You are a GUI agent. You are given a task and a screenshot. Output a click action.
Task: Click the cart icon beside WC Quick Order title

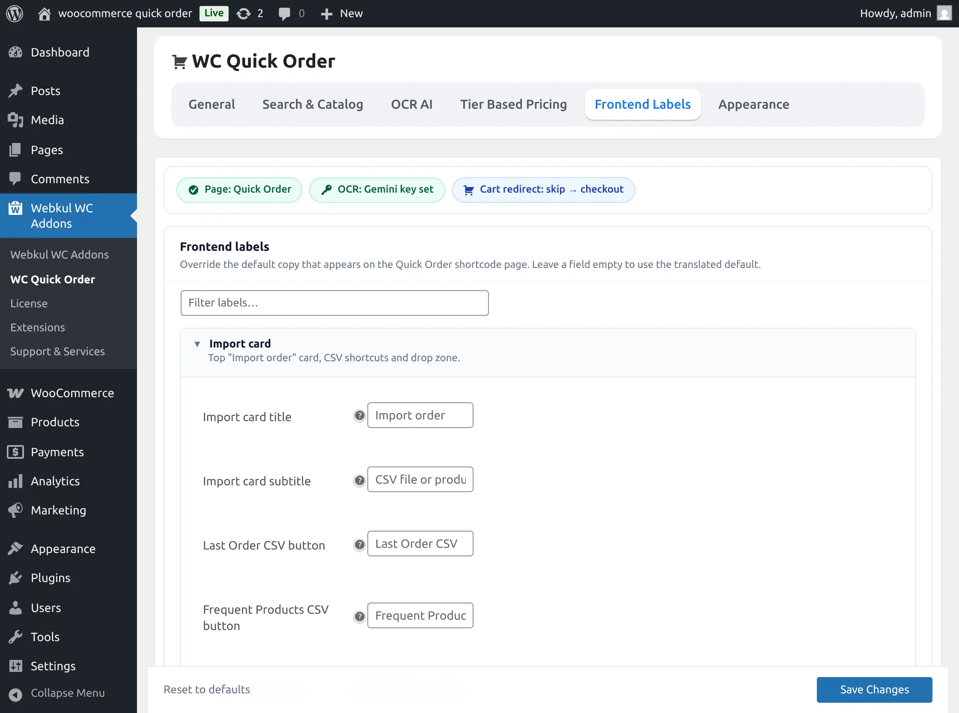coord(180,62)
